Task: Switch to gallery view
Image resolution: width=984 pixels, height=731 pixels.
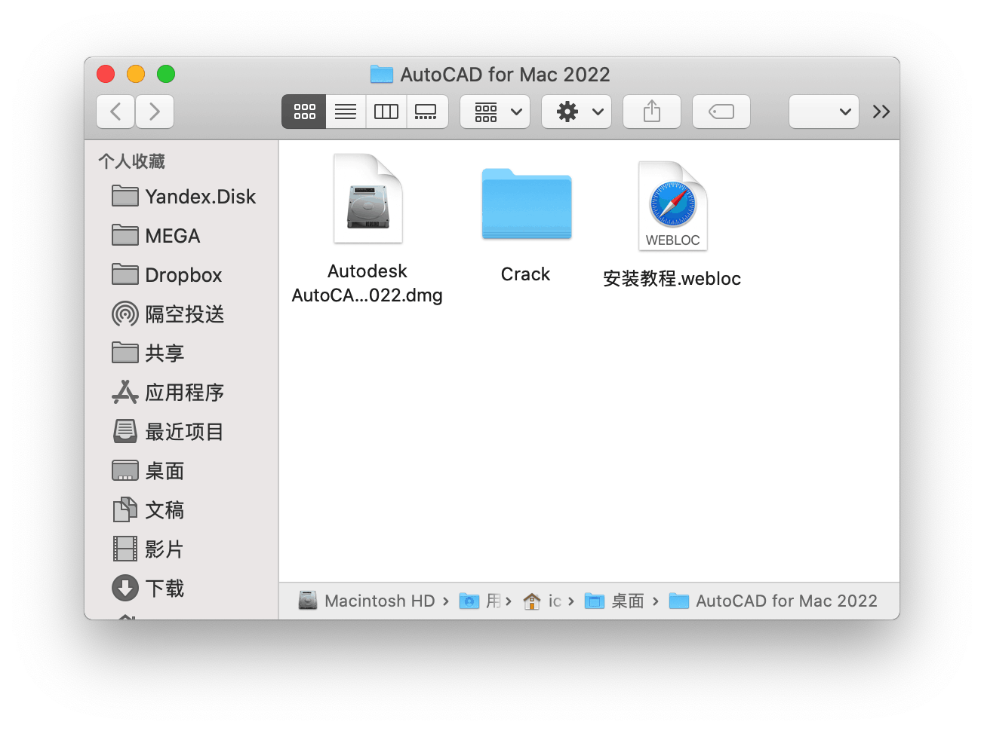Action: [427, 112]
